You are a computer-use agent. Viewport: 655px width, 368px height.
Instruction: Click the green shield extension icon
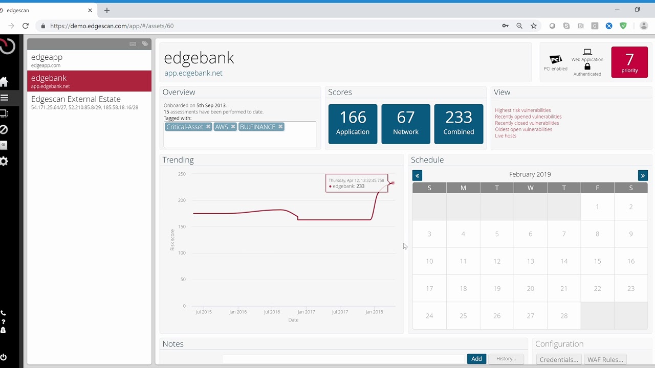click(623, 26)
